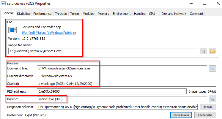View the Environment tab
Screen dimensions: 222x119
point(122,14)
